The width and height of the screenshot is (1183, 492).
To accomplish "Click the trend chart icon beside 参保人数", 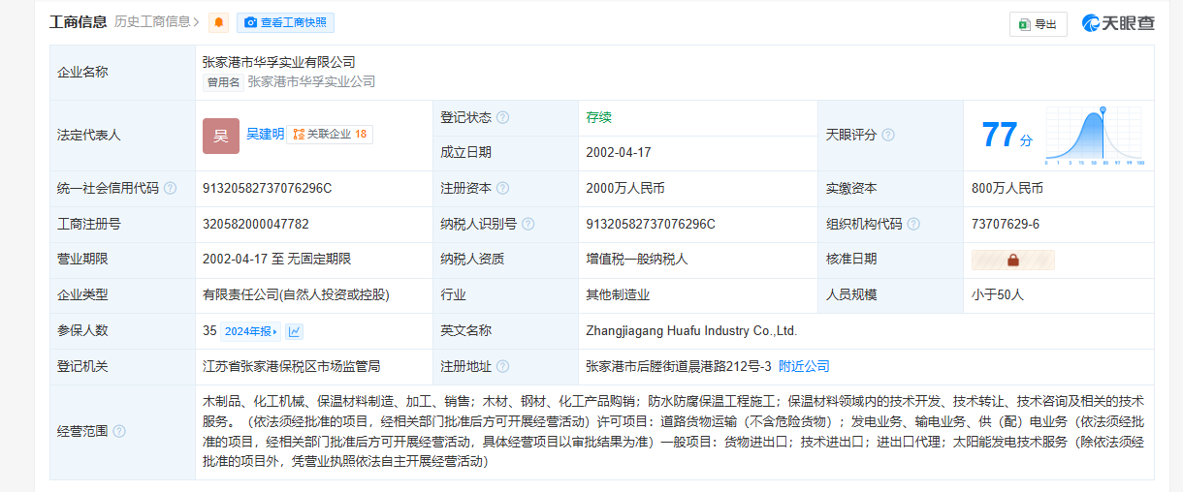I will [x=294, y=331].
